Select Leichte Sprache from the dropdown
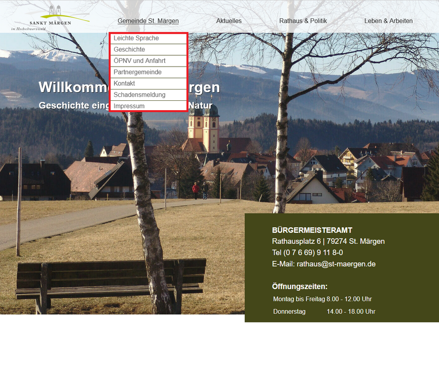439x375 pixels. [x=148, y=38]
